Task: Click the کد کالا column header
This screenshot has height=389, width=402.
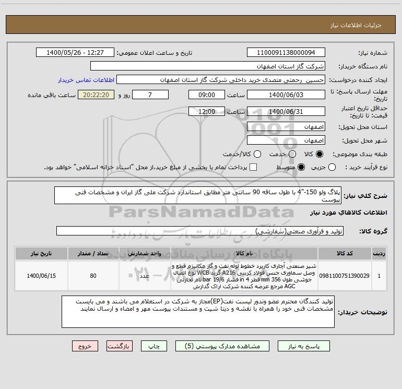Action: click(x=345, y=254)
